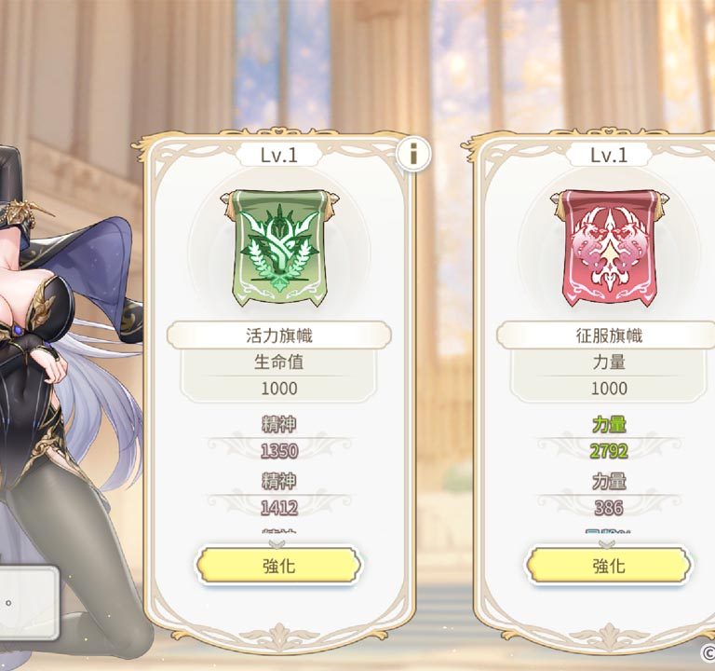The image size is (715, 671).
Task: Select the green 活力旗幟 banner emblem
Action: click(279, 248)
